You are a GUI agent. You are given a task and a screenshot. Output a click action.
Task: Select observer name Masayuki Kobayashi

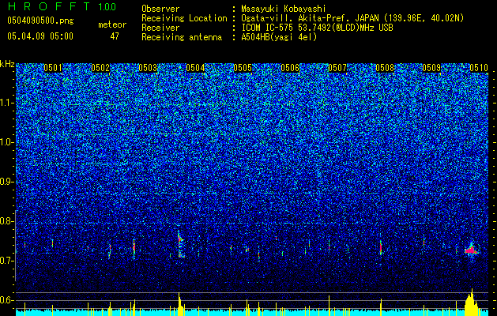click(284, 9)
